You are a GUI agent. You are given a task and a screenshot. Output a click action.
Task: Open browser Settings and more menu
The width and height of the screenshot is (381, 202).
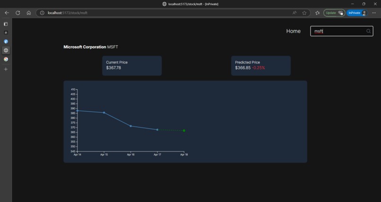point(374,13)
